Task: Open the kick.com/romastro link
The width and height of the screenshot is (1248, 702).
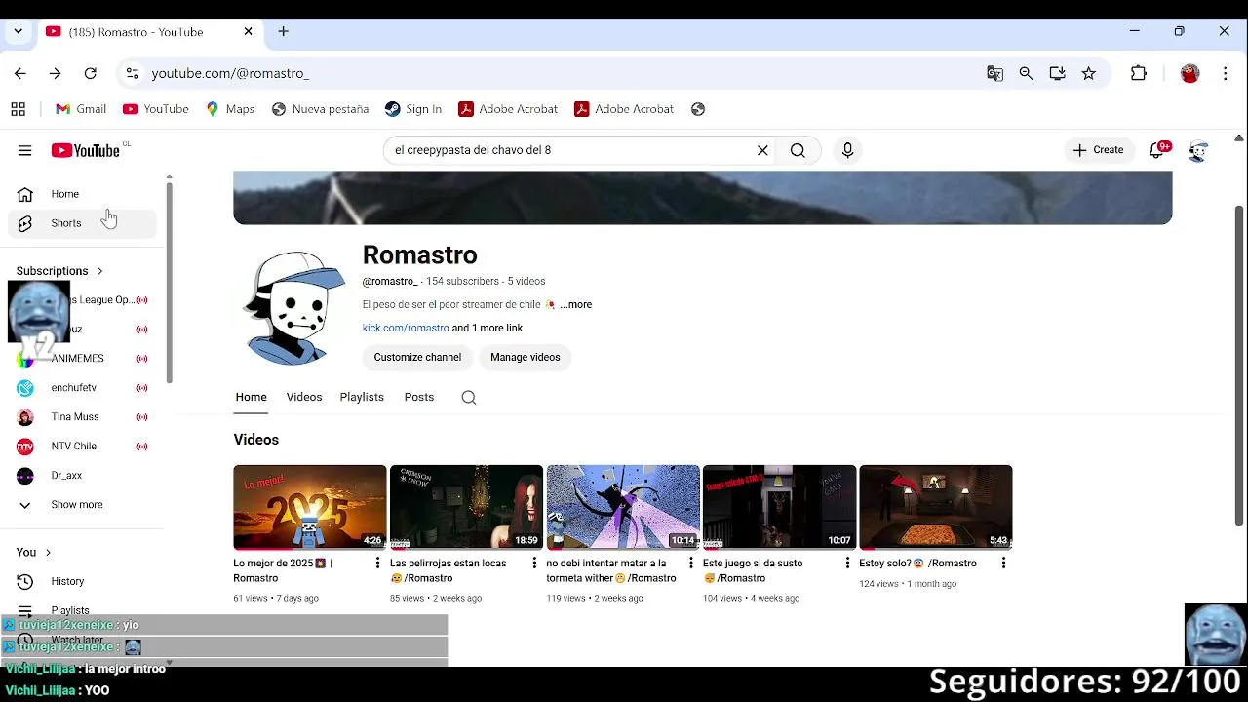Action: click(406, 328)
